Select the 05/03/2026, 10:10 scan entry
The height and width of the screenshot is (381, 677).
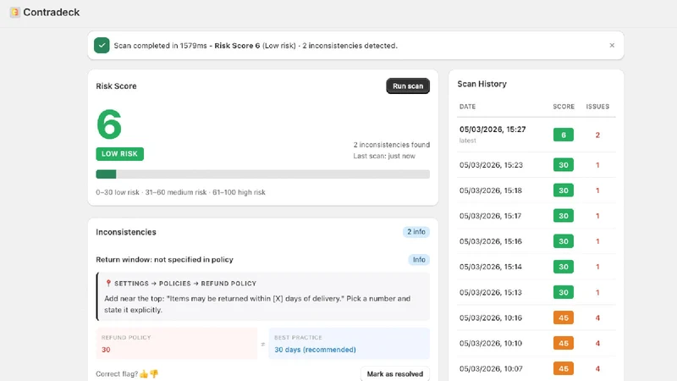(x=537, y=344)
